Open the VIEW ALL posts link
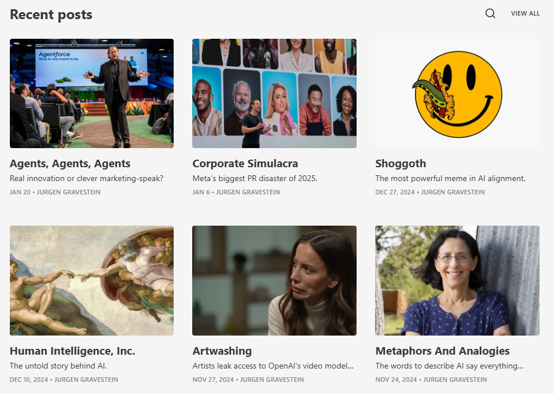Viewport: 554px width, 394px height. point(525,13)
